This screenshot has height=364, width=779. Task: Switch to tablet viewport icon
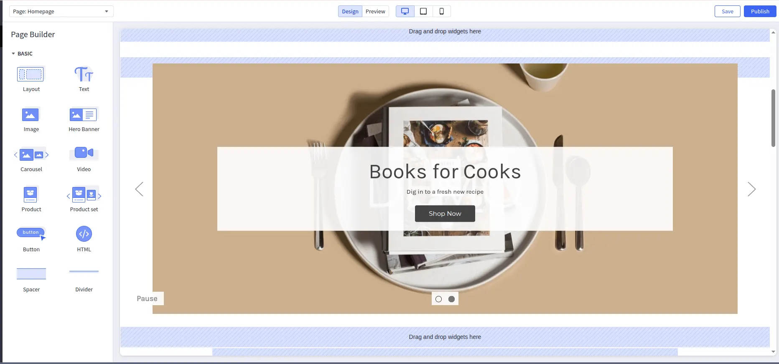[x=423, y=11]
